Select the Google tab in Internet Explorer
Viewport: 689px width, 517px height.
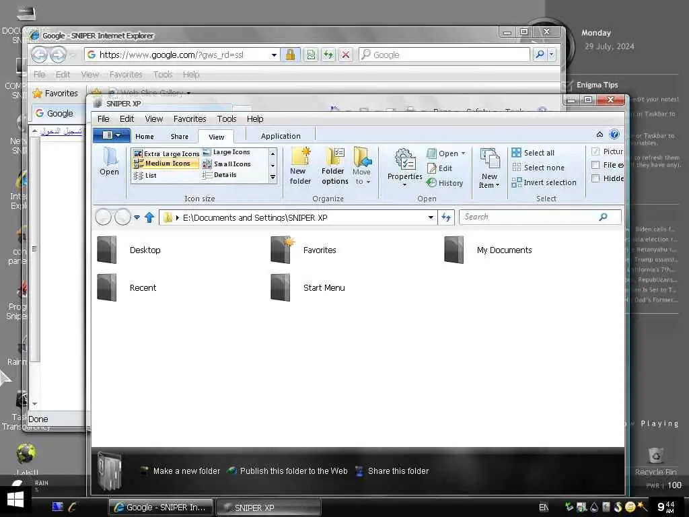(59, 113)
